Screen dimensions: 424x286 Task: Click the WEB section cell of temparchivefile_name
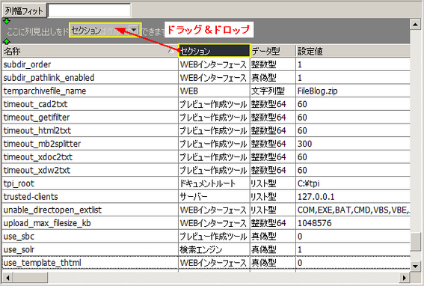[x=214, y=91]
